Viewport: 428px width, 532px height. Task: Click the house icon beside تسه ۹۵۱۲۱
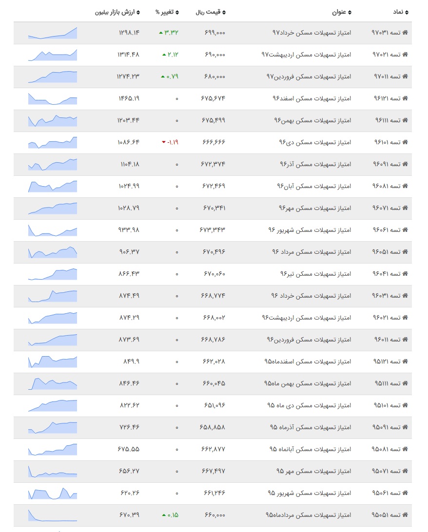[x=405, y=361]
